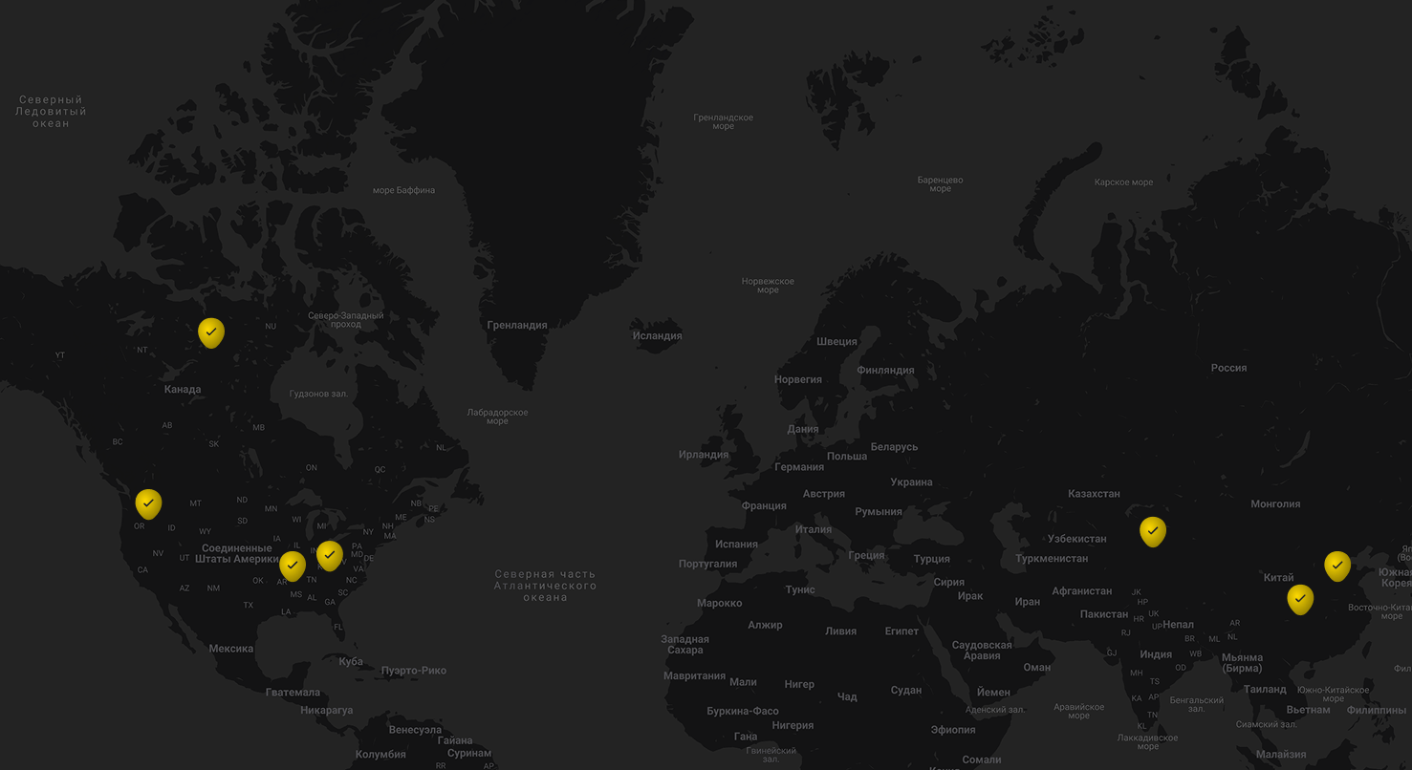Open the yellow marker in northeastern China

coord(1337,566)
